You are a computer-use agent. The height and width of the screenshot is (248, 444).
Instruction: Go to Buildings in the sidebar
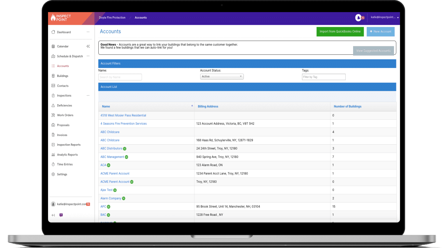pos(62,76)
